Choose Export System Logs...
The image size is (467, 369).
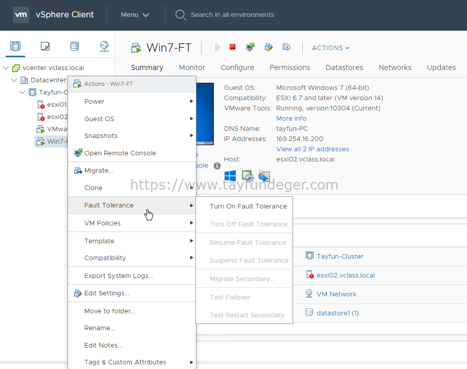(132, 276)
